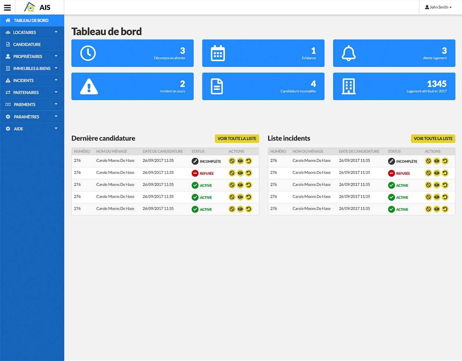
Task: Click ban icon on Refusée row, Dernière candidature
Action: (232, 173)
